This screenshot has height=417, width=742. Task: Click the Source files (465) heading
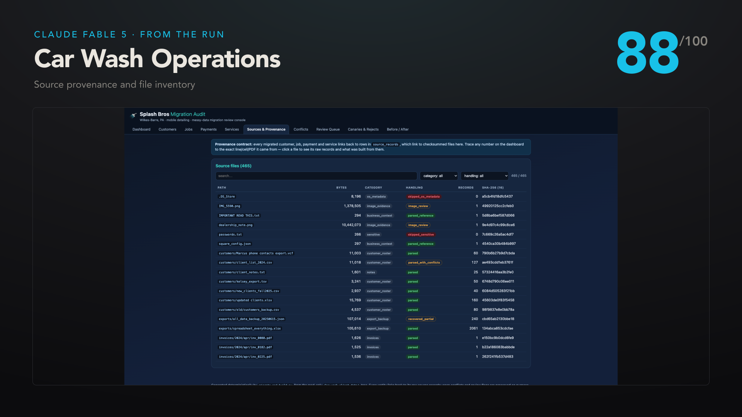point(233,166)
